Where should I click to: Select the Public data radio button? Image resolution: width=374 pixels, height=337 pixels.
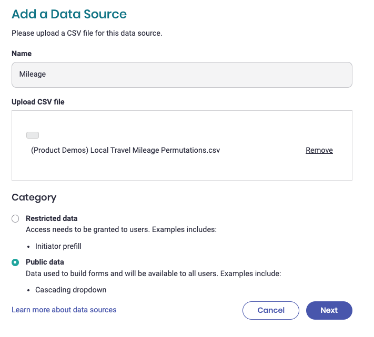[x=16, y=262]
